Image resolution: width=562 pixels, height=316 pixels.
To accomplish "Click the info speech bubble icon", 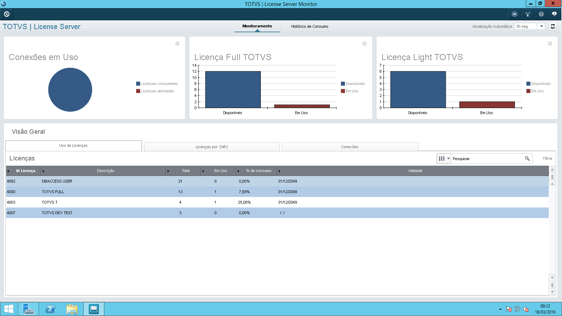I will point(554,14).
